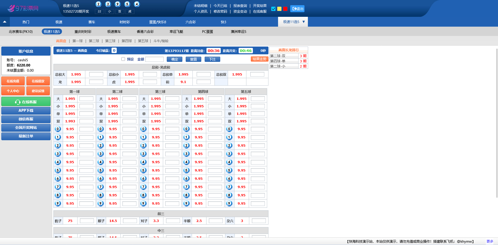498x245 pixels.
Task: Collapse the category bar with up arrow
Action: tap(5, 22)
